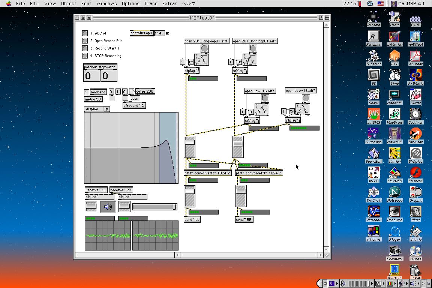
Task: Click the 'receive~ RR' object
Action: pos(121,190)
